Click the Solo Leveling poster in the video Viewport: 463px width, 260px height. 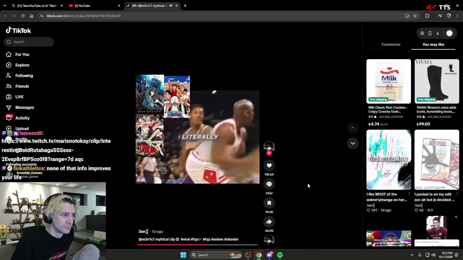click(x=150, y=94)
